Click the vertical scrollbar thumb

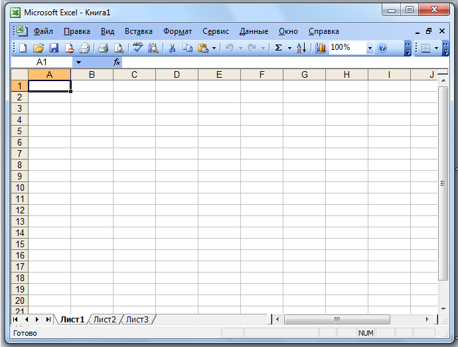tap(443, 183)
